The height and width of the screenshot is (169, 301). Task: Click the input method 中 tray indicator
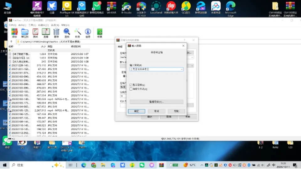[274, 165]
